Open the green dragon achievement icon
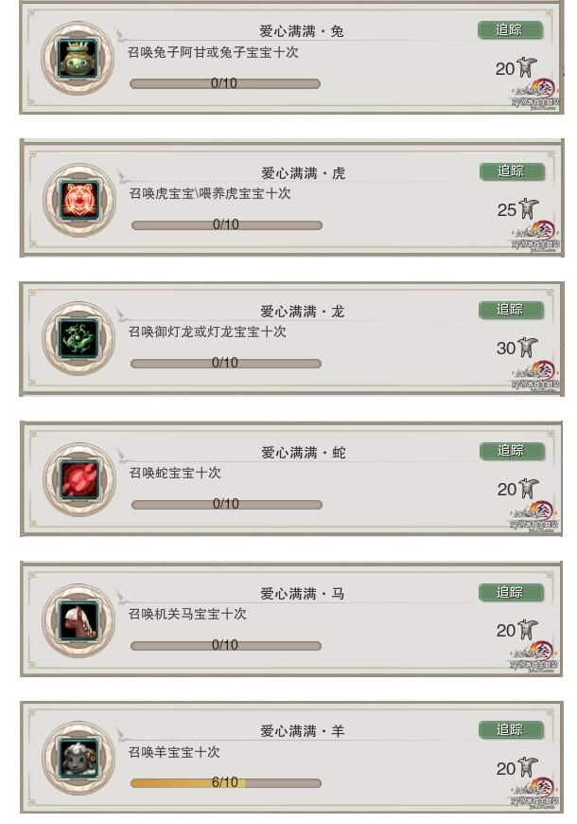The image size is (577, 824). tap(79, 338)
